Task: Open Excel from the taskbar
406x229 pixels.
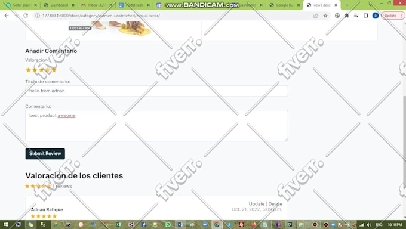Action: 118,225
